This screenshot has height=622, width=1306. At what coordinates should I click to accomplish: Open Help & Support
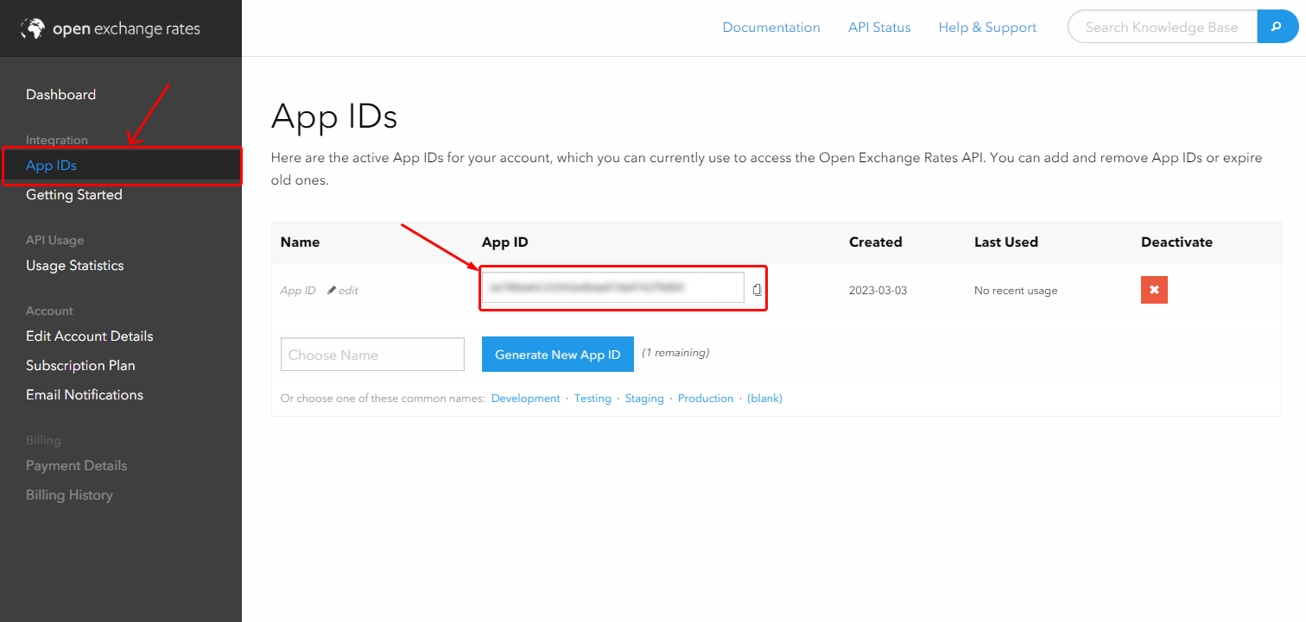pos(987,28)
